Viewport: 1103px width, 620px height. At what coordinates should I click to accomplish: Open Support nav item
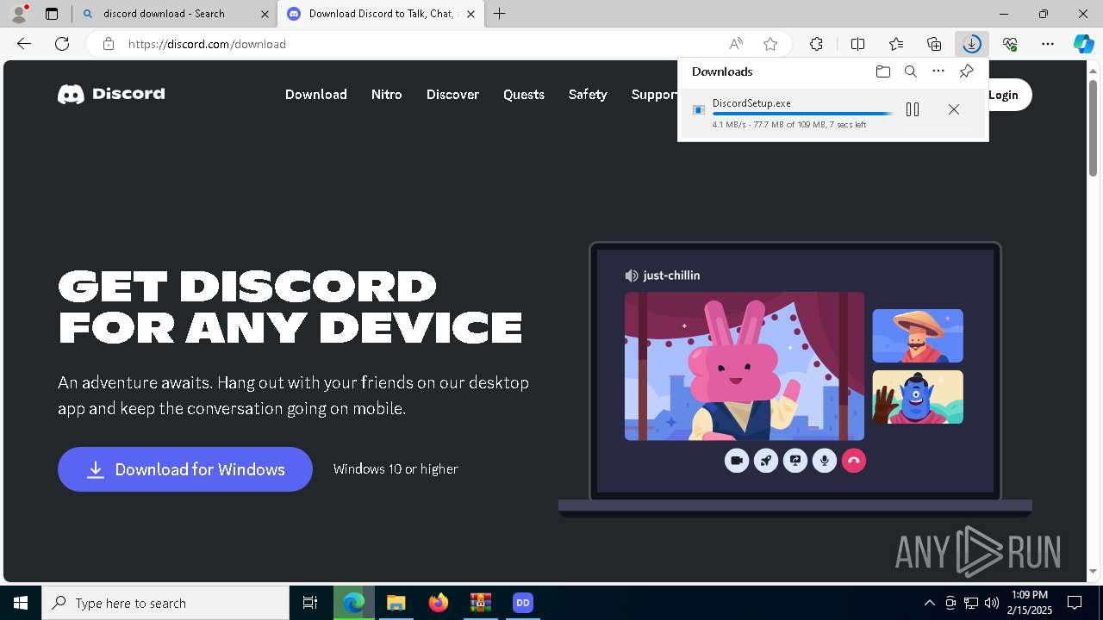[654, 95]
